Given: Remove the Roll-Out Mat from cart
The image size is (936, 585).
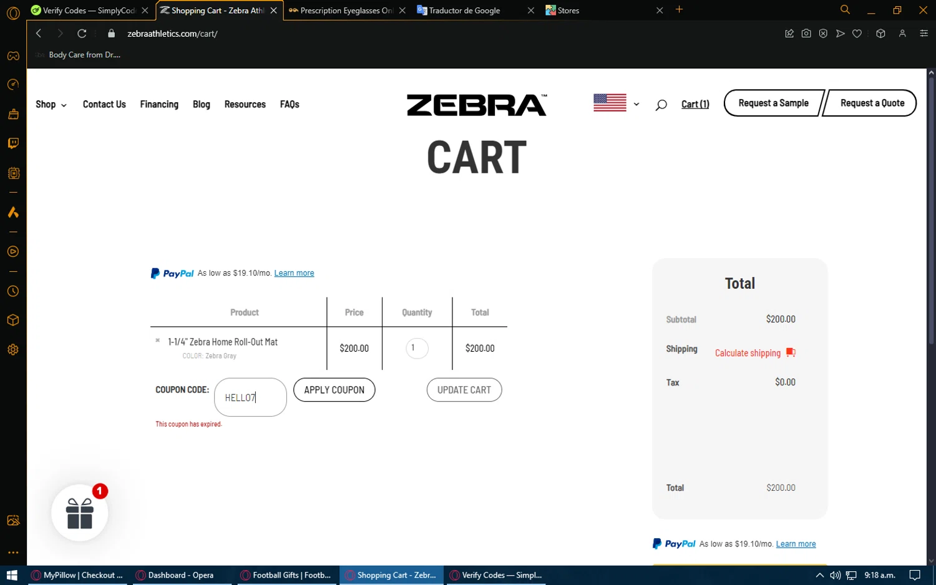Looking at the screenshot, I should pos(158,341).
